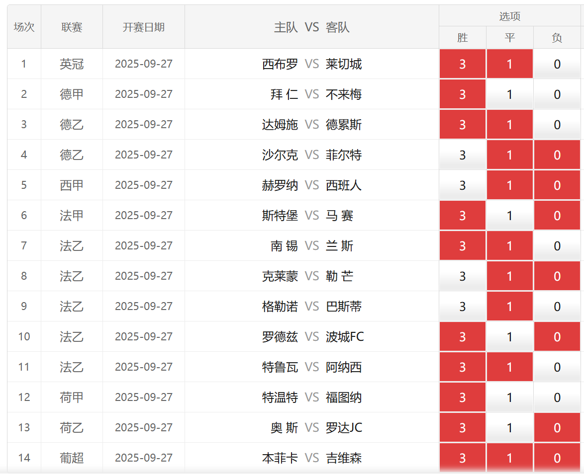
Task: Click the 开赛日期 column header
Action: pyautogui.click(x=143, y=27)
